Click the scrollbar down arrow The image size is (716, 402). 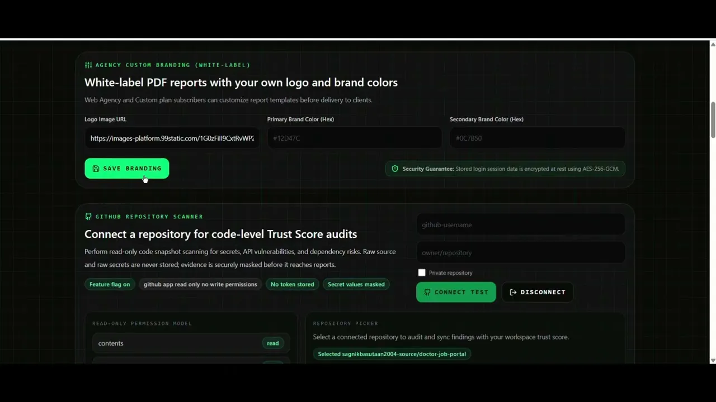tap(713, 361)
